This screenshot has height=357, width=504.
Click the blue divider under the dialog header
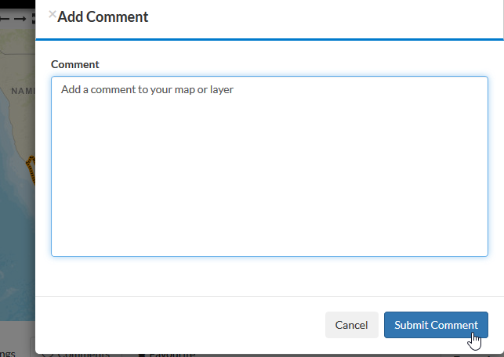coord(270,39)
